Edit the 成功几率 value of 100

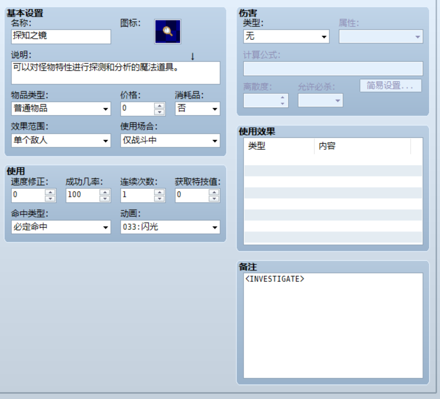(83, 196)
